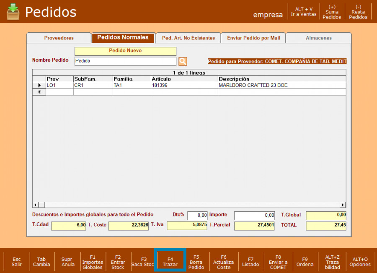Image resolution: width=377 pixels, height=273 pixels.
Task: Click the new row asterisk marker
Action: (x=39, y=92)
